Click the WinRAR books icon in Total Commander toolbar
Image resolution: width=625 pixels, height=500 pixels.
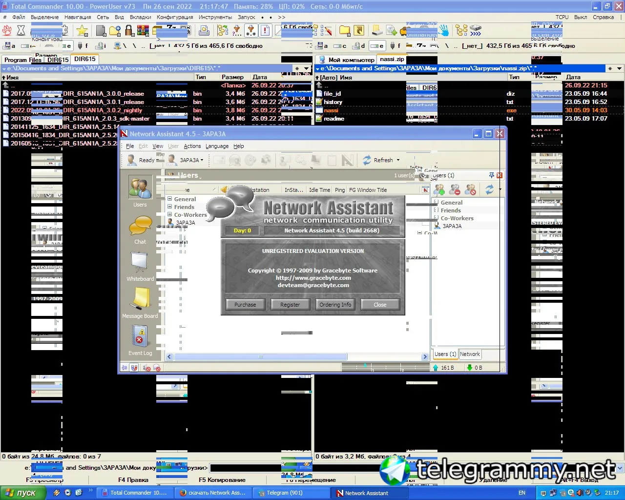(x=143, y=31)
